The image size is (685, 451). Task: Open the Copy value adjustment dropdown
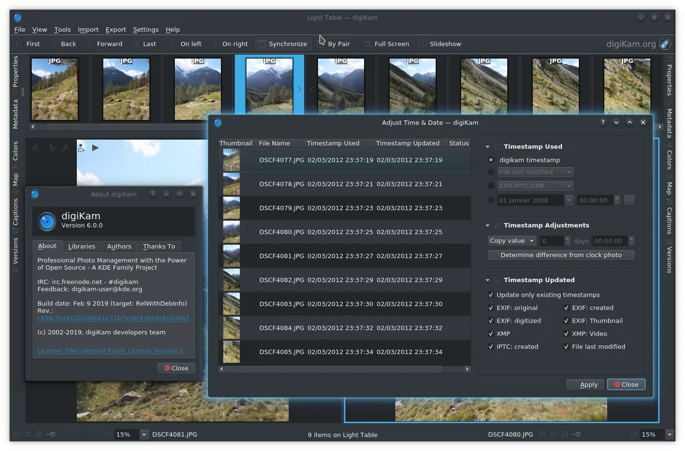pos(511,240)
